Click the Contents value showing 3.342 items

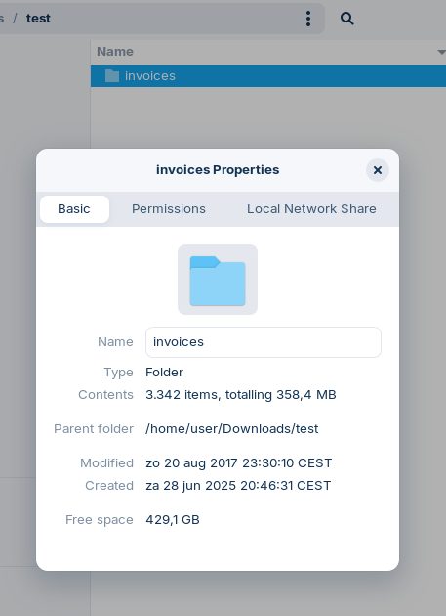241,395
